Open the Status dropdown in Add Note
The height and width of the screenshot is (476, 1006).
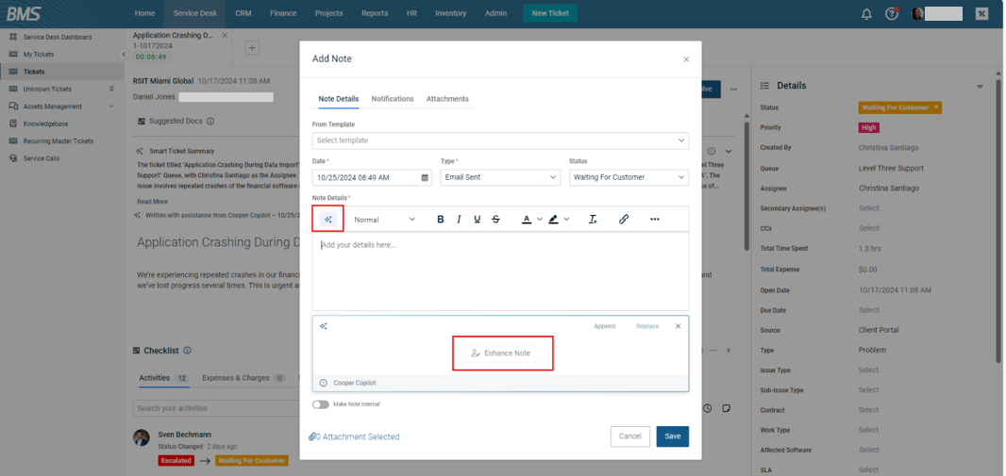coord(628,177)
